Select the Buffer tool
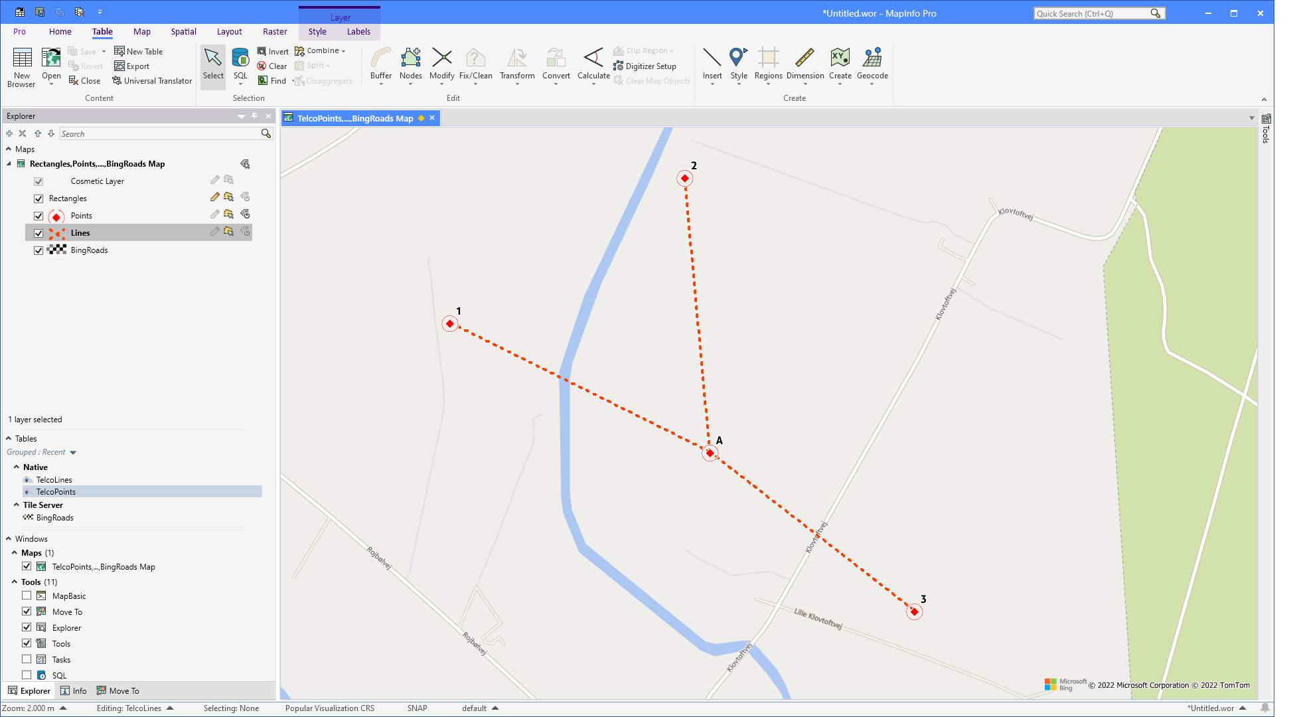Image resolution: width=1297 pixels, height=717 pixels. tap(380, 66)
